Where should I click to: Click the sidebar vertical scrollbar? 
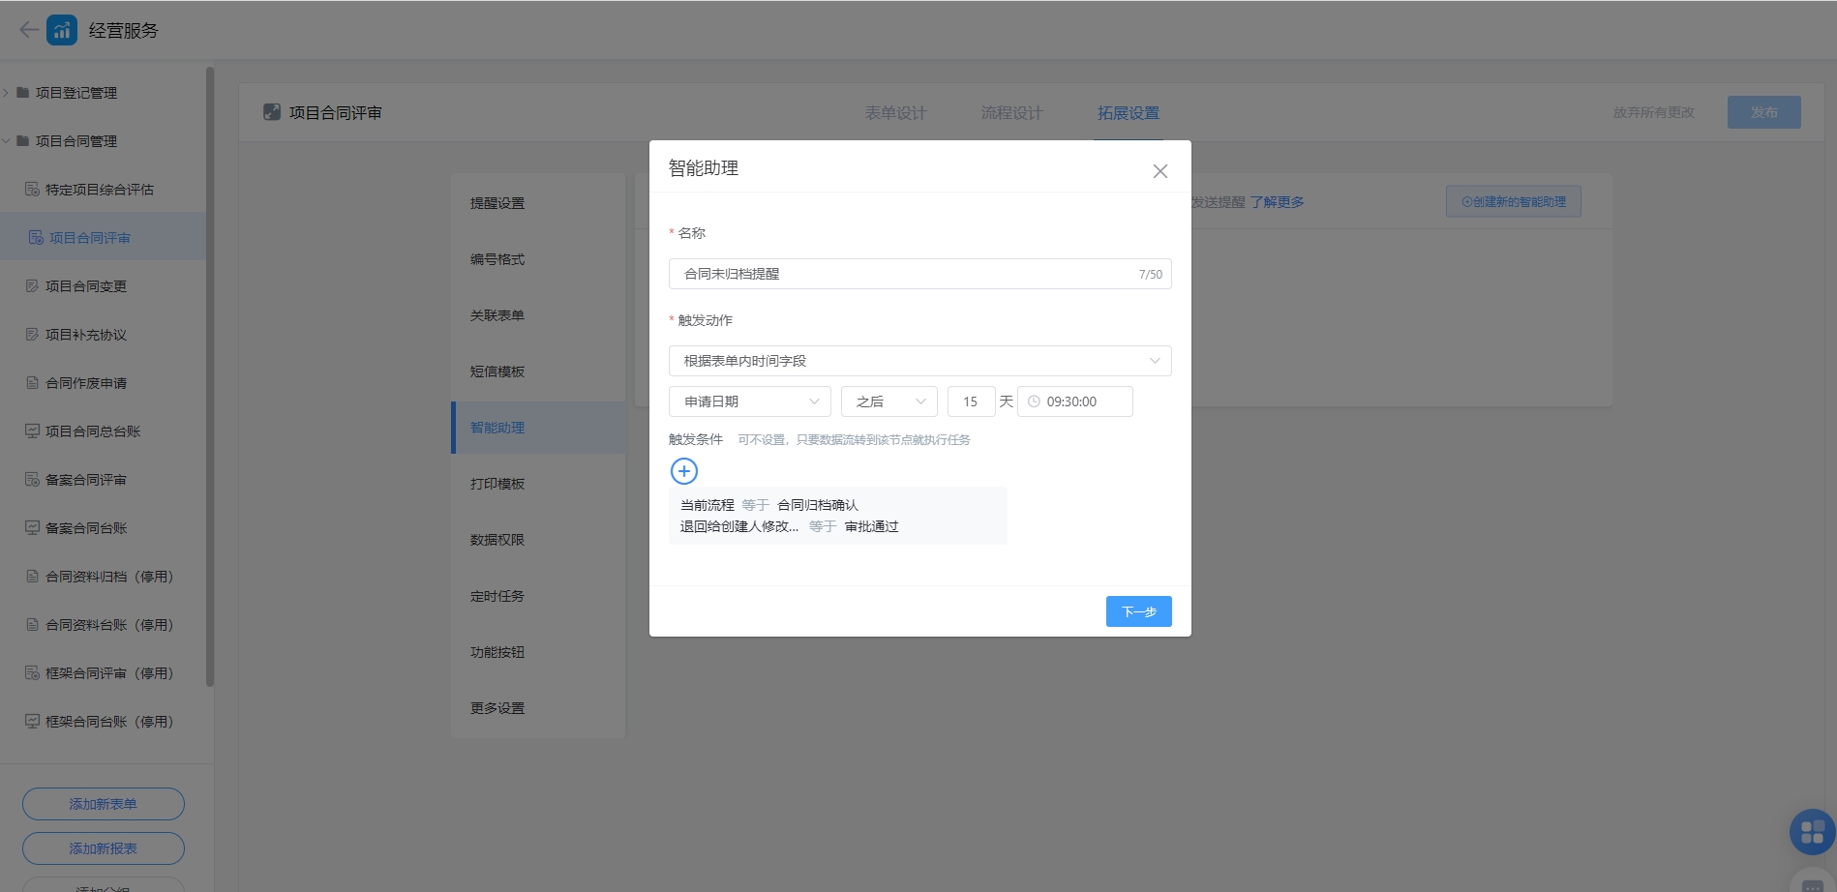click(x=210, y=377)
